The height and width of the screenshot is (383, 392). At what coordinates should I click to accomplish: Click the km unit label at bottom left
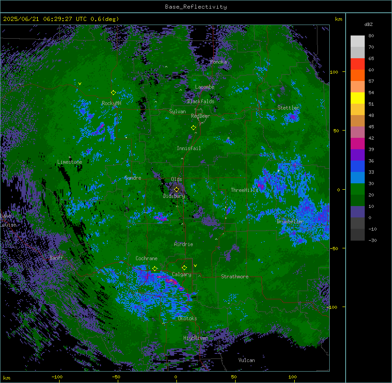point(7,378)
